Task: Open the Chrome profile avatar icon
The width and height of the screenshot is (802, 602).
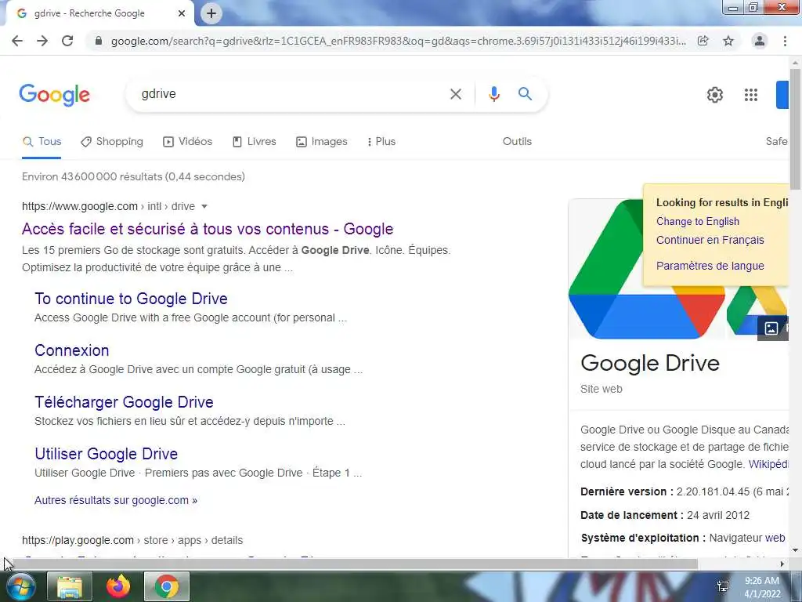Action: point(760,41)
